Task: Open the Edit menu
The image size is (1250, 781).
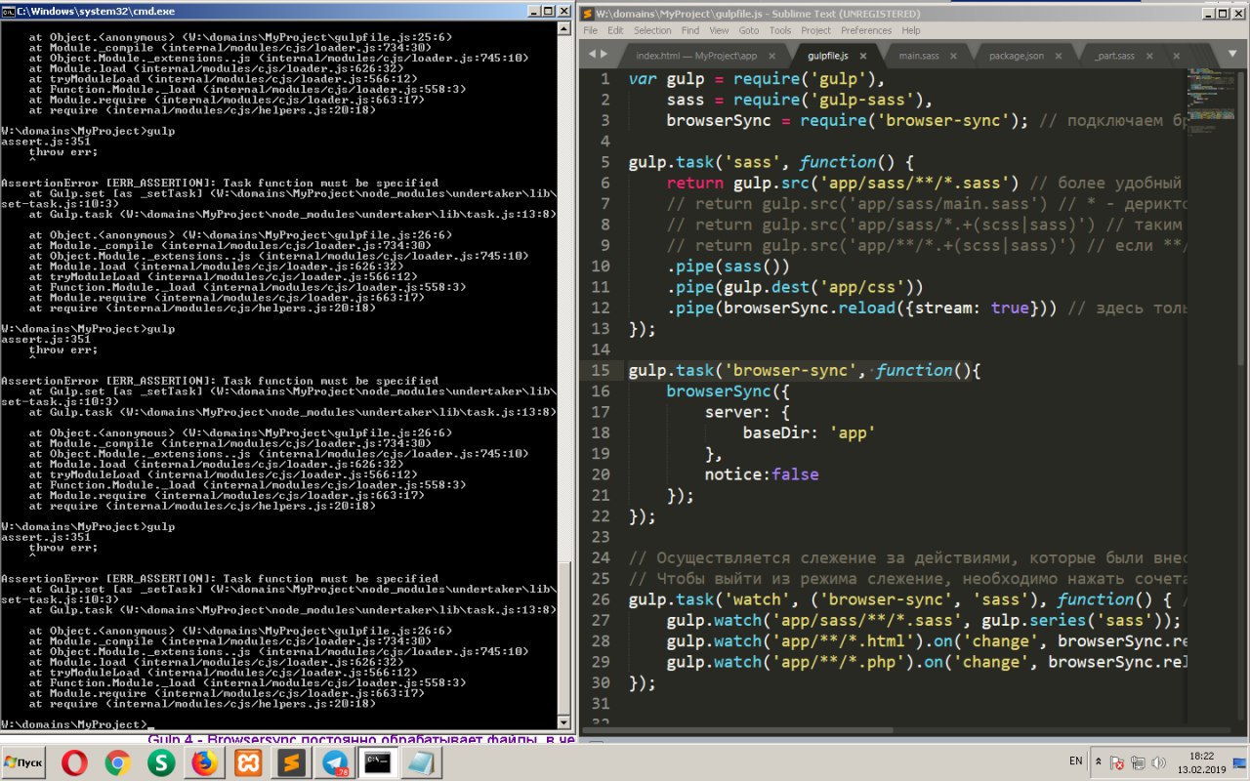Action: click(x=615, y=30)
